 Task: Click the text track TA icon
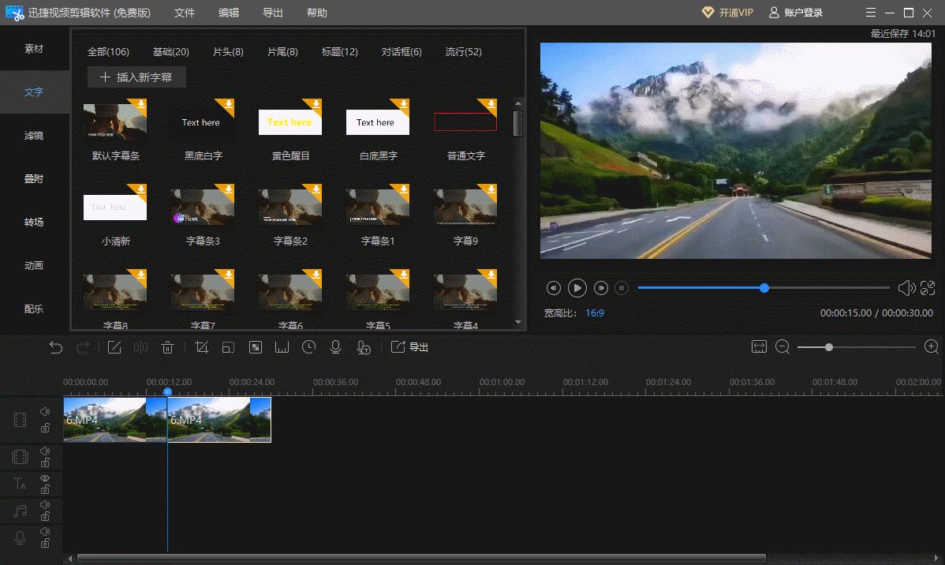click(x=20, y=484)
